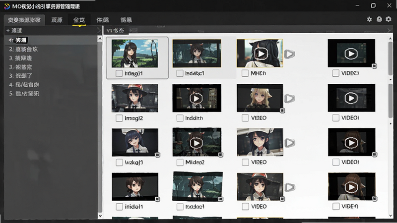Tick the checkbox next to Imagl2
Viewport: 397px width, 223px height.
coord(119,118)
